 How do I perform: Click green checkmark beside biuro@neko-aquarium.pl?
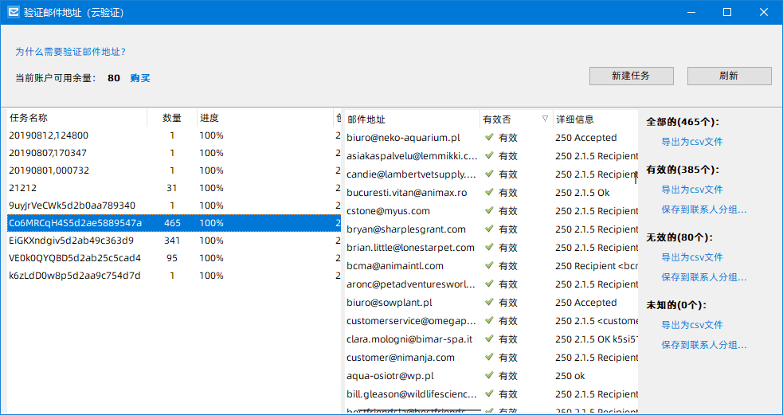click(x=489, y=137)
